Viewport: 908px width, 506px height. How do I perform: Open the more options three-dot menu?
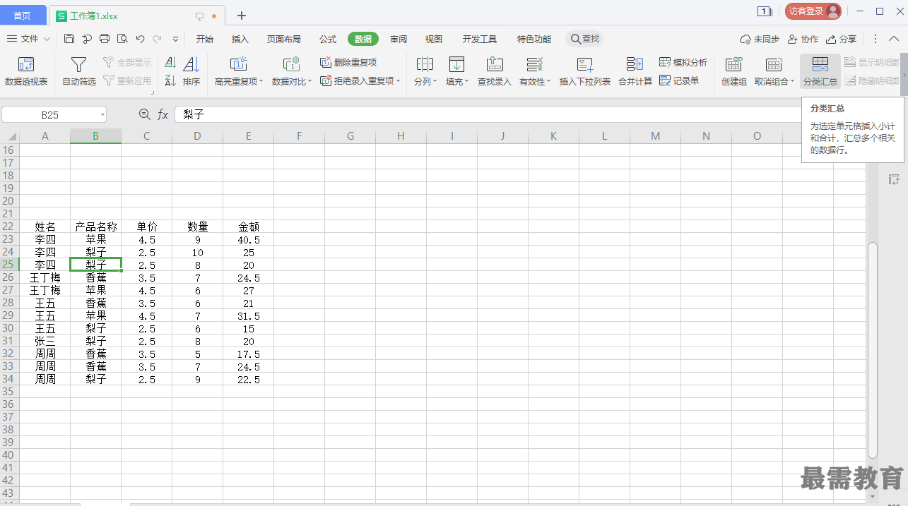coord(875,39)
